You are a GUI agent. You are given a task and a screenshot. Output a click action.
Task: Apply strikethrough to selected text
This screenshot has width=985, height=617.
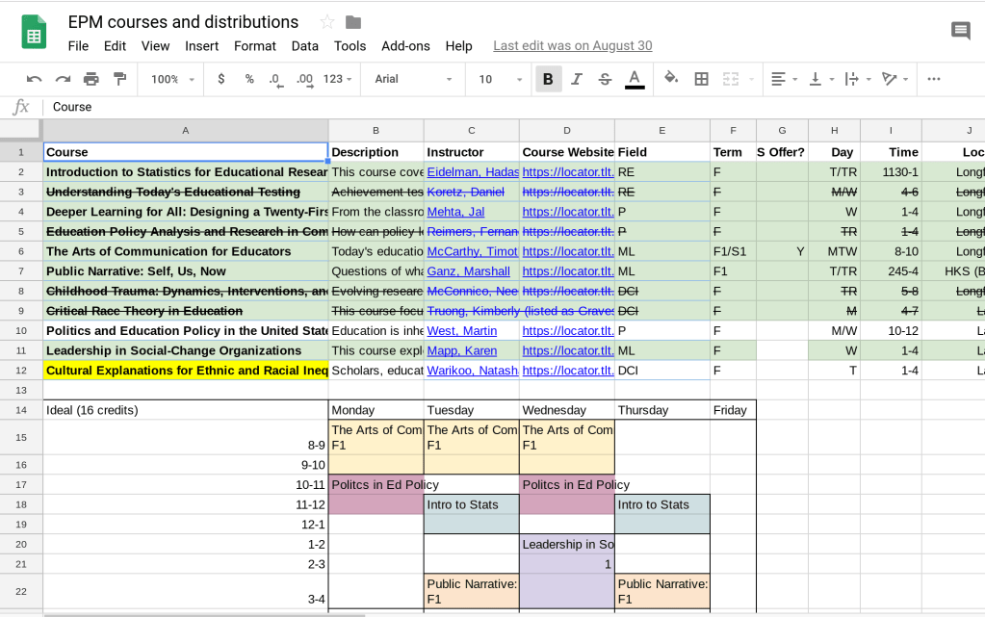point(604,79)
